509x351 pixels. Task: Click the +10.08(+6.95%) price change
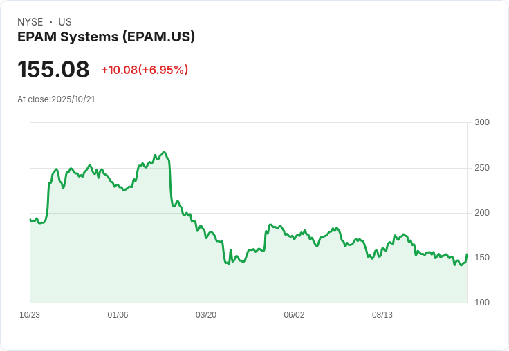145,70
